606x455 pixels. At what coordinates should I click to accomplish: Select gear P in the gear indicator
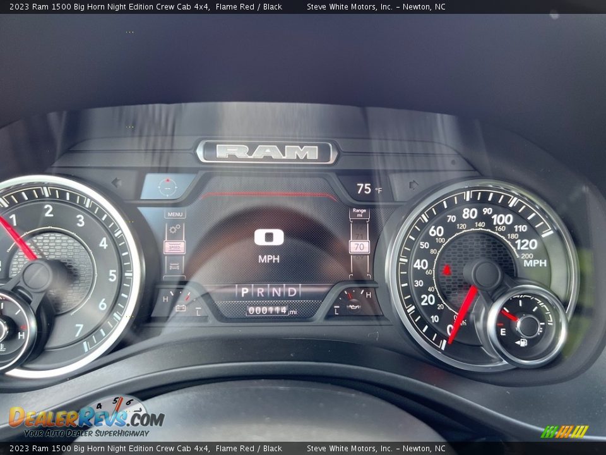click(245, 292)
